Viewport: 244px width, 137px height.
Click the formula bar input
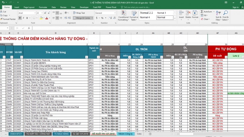point(138,28)
